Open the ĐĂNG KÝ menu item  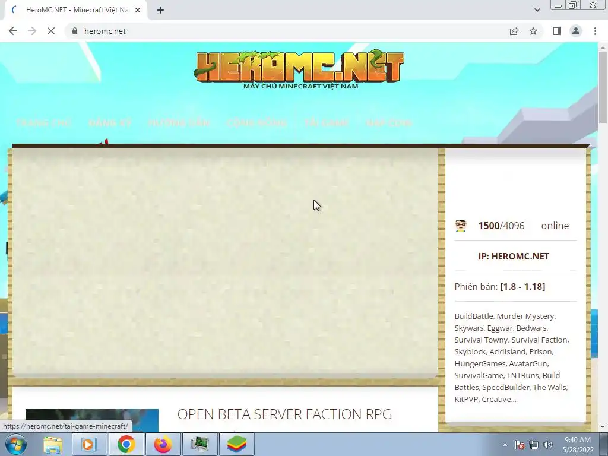pos(110,123)
